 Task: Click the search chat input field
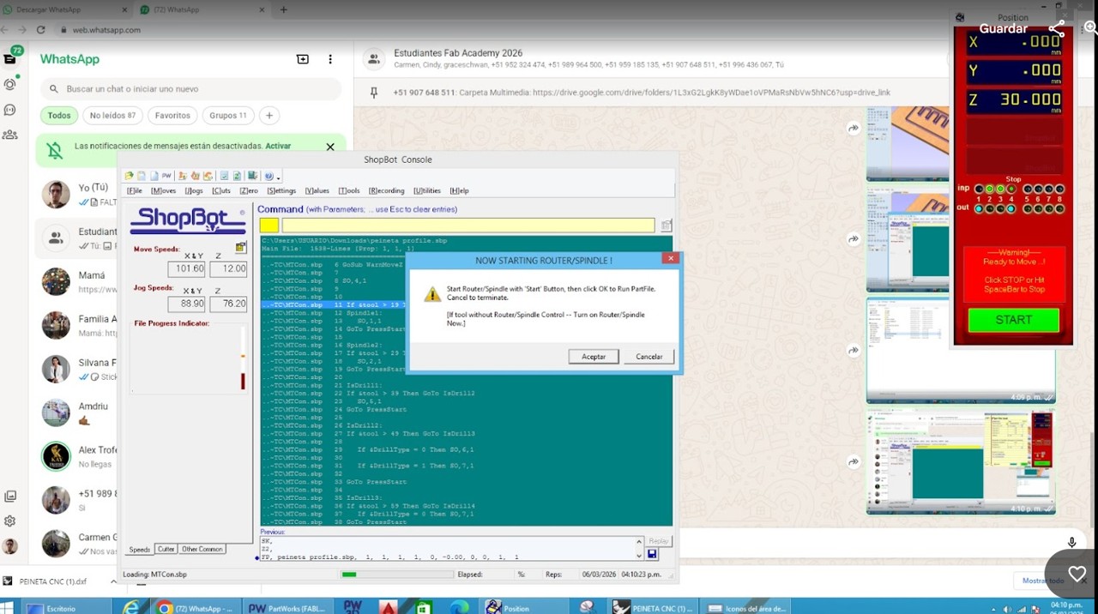tap(193, 88)
